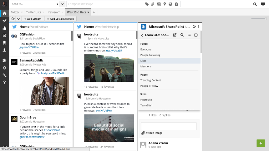Add a new tab with plus icon
The image size is (269, 151).
coord(94,12)
